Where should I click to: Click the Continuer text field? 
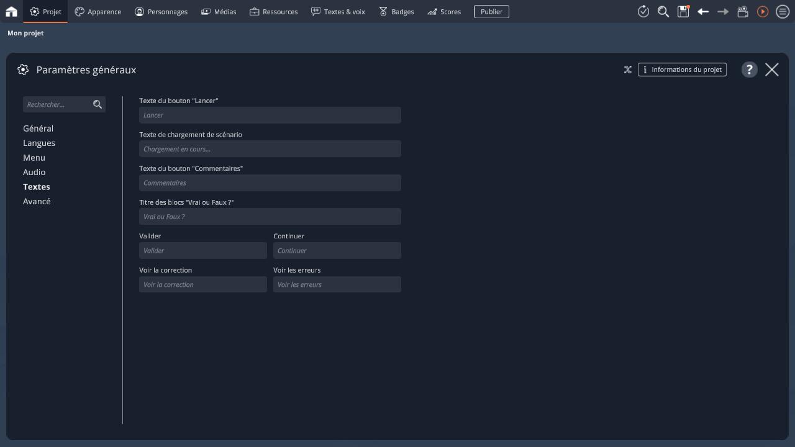click(337, 251)
